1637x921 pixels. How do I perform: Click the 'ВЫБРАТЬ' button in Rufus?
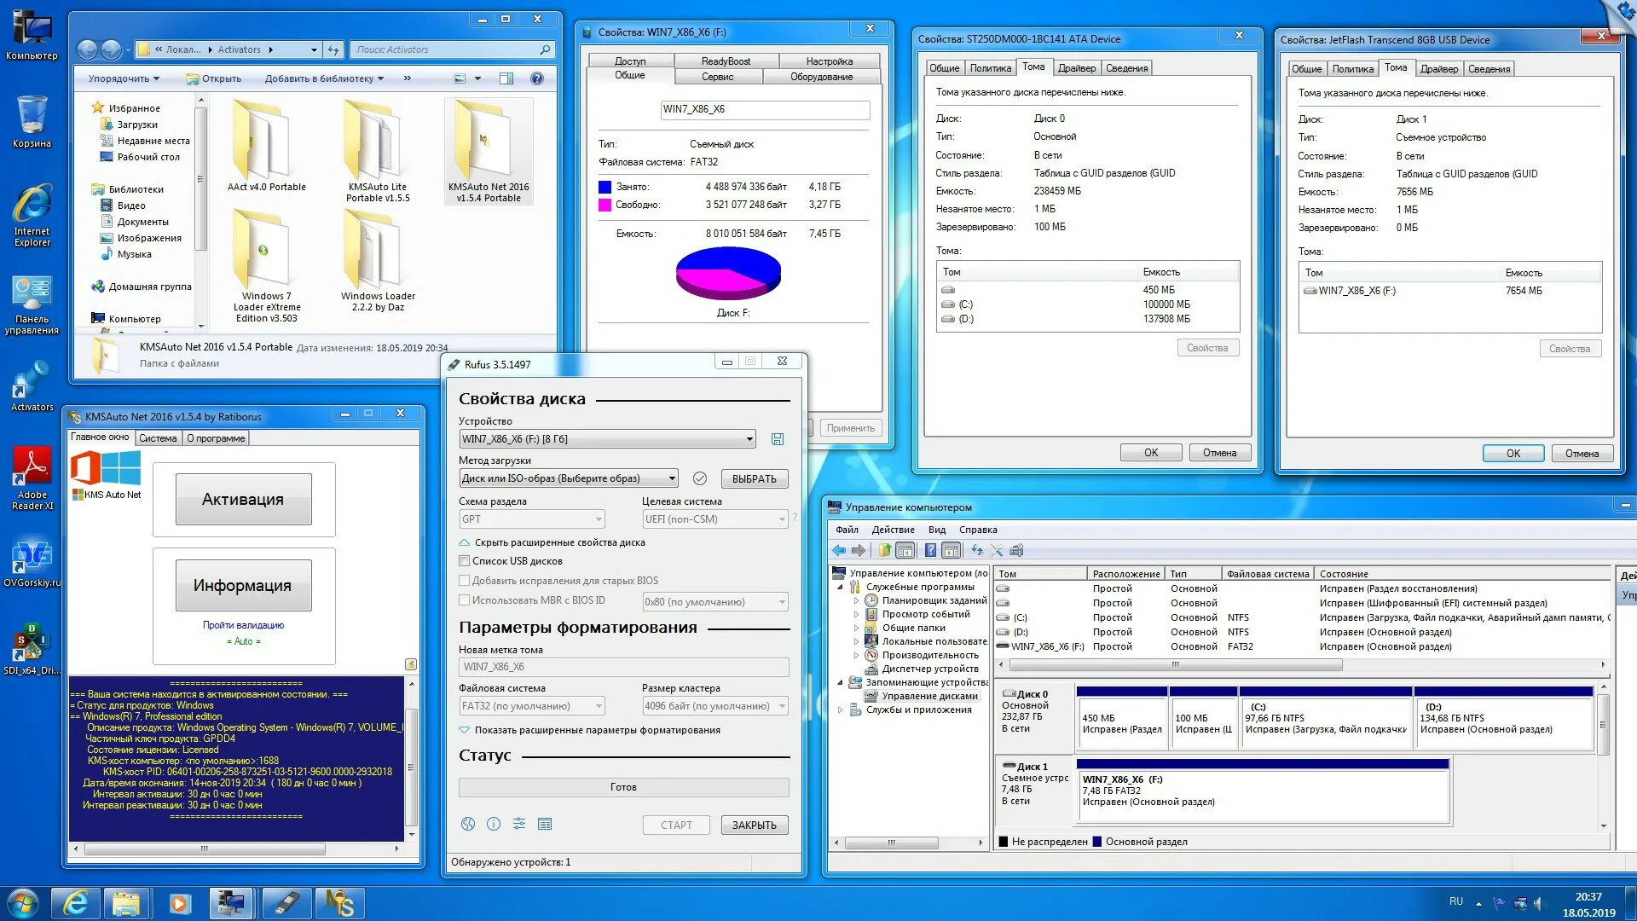pyautogui.click(x=754, y=478)
